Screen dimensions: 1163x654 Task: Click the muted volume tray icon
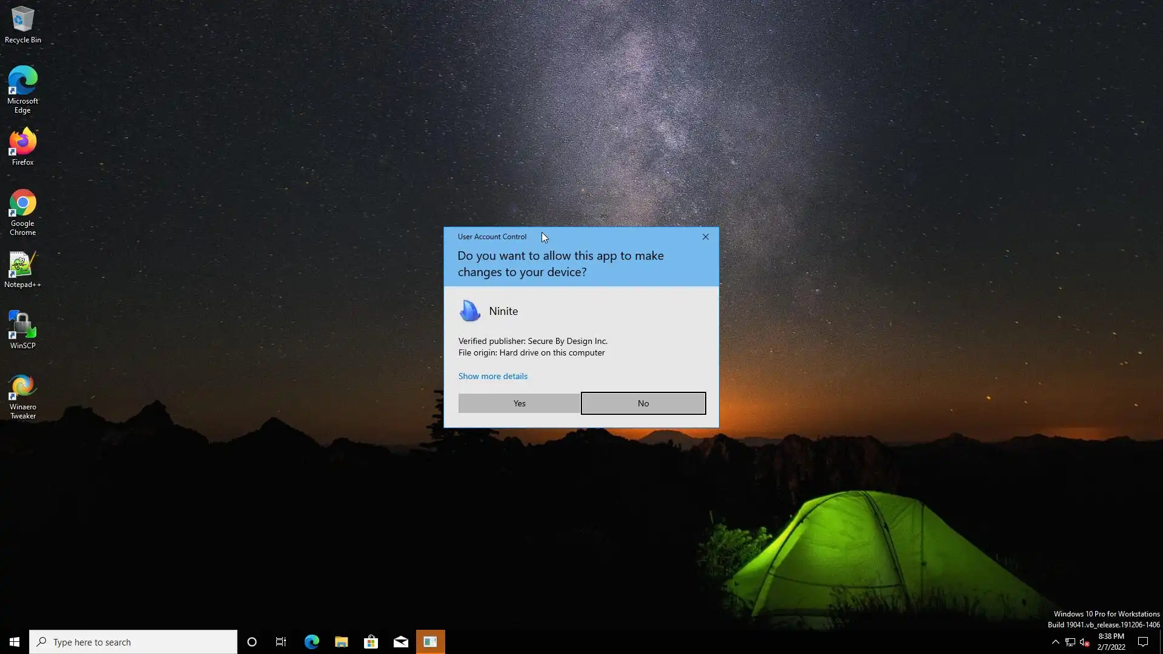1084,642
